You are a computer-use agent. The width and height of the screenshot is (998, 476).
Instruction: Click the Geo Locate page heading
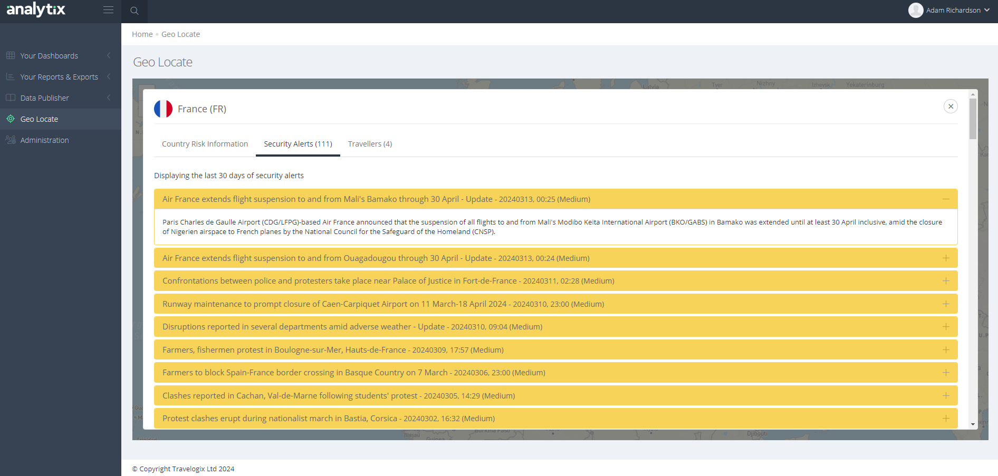(x=162, y=62)
